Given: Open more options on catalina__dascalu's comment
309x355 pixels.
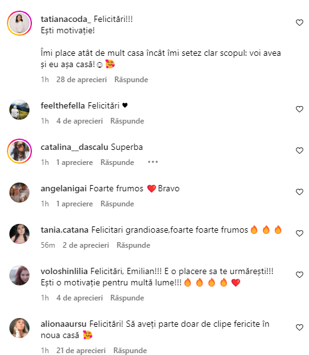Looking at the screenshot, I should [153, 162].
